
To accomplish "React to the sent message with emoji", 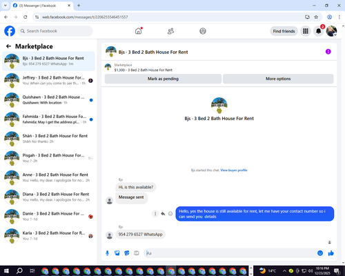I will 170,214.
